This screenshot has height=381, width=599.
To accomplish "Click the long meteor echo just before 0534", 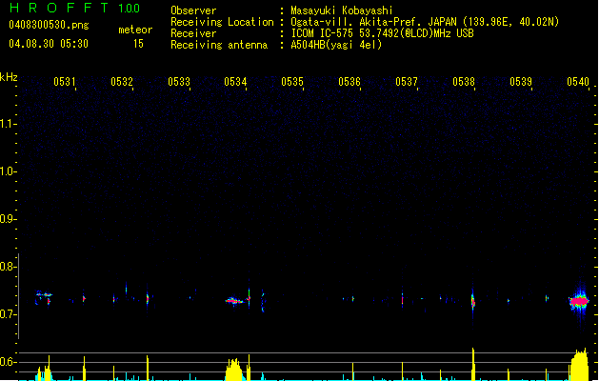I will pos(234,301).
